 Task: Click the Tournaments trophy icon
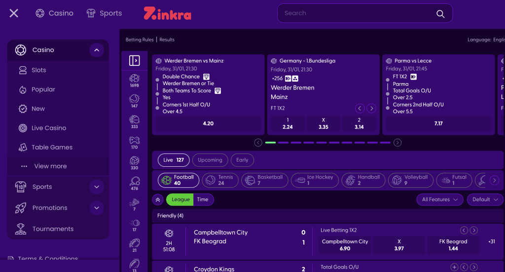21,229
